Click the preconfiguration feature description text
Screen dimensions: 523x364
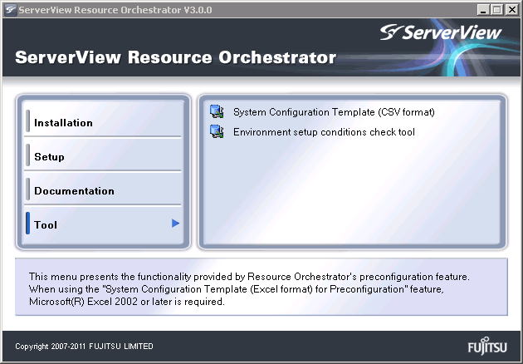[x=250, y=289]
